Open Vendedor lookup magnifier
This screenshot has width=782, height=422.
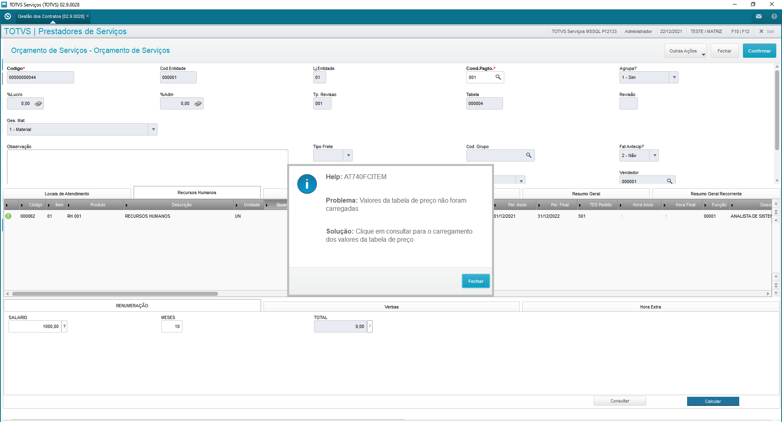[670, 181]
